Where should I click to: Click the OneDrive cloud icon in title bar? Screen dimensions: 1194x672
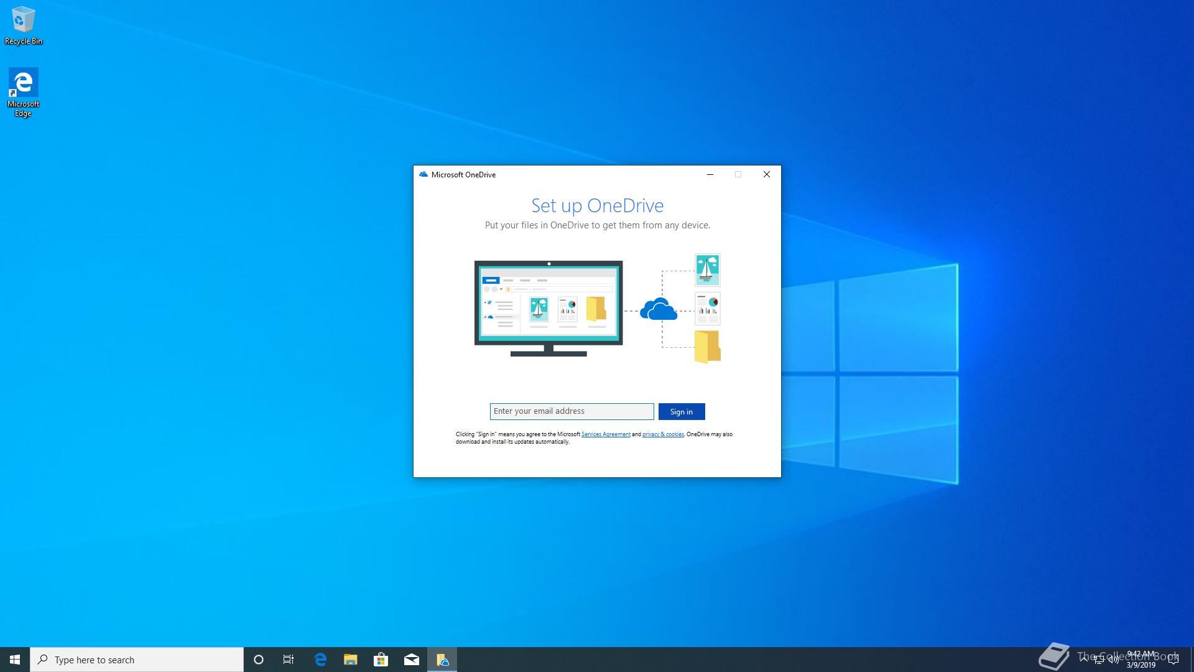pos(423,175)
